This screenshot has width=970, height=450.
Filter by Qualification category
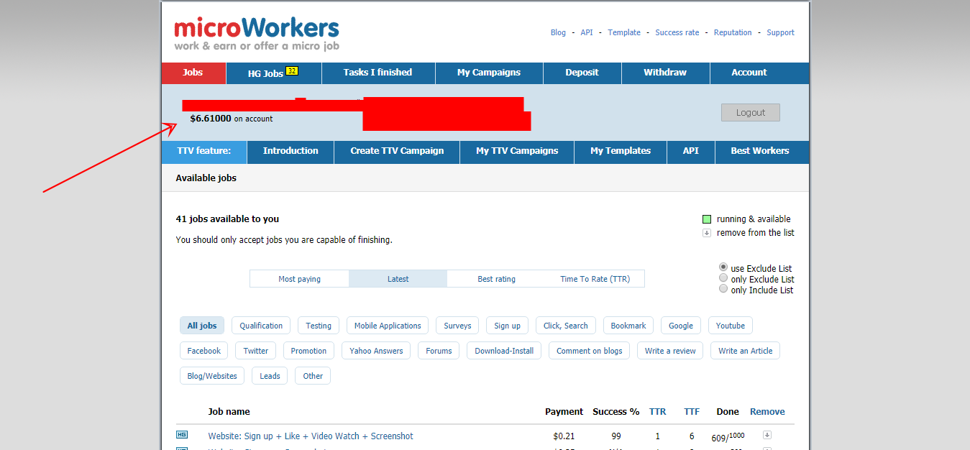click(x=261, y=326)
